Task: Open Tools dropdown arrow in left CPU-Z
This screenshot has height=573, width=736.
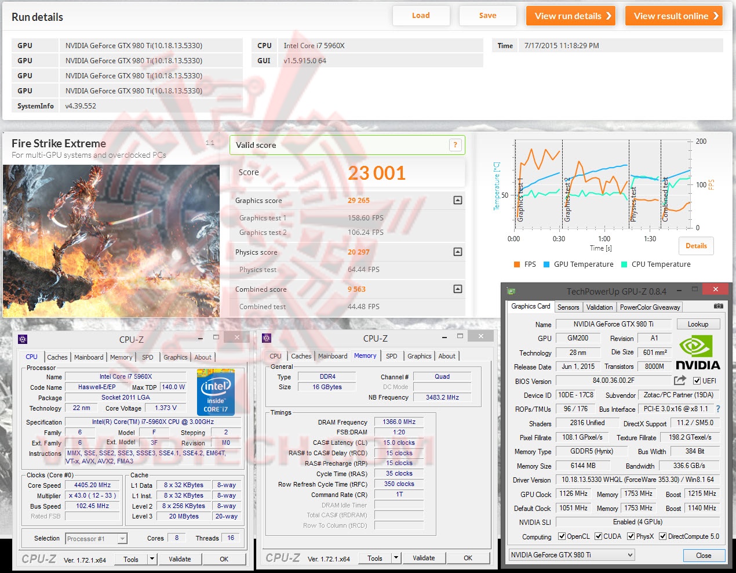Action: (152, 559)
